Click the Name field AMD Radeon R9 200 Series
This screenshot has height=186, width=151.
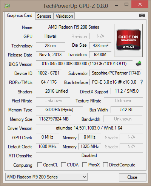tap(74, 27)
